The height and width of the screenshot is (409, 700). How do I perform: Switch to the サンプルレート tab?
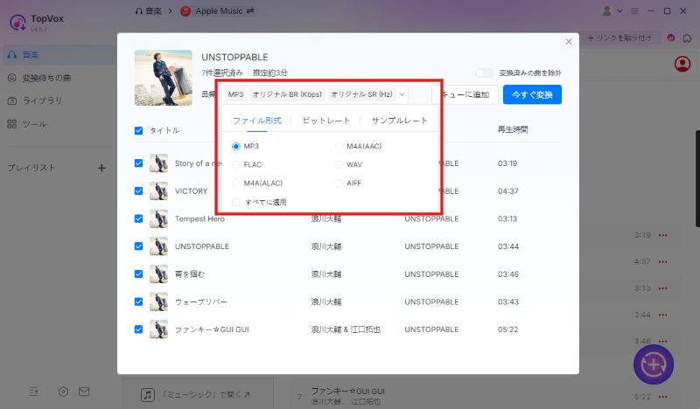[400, 121]
